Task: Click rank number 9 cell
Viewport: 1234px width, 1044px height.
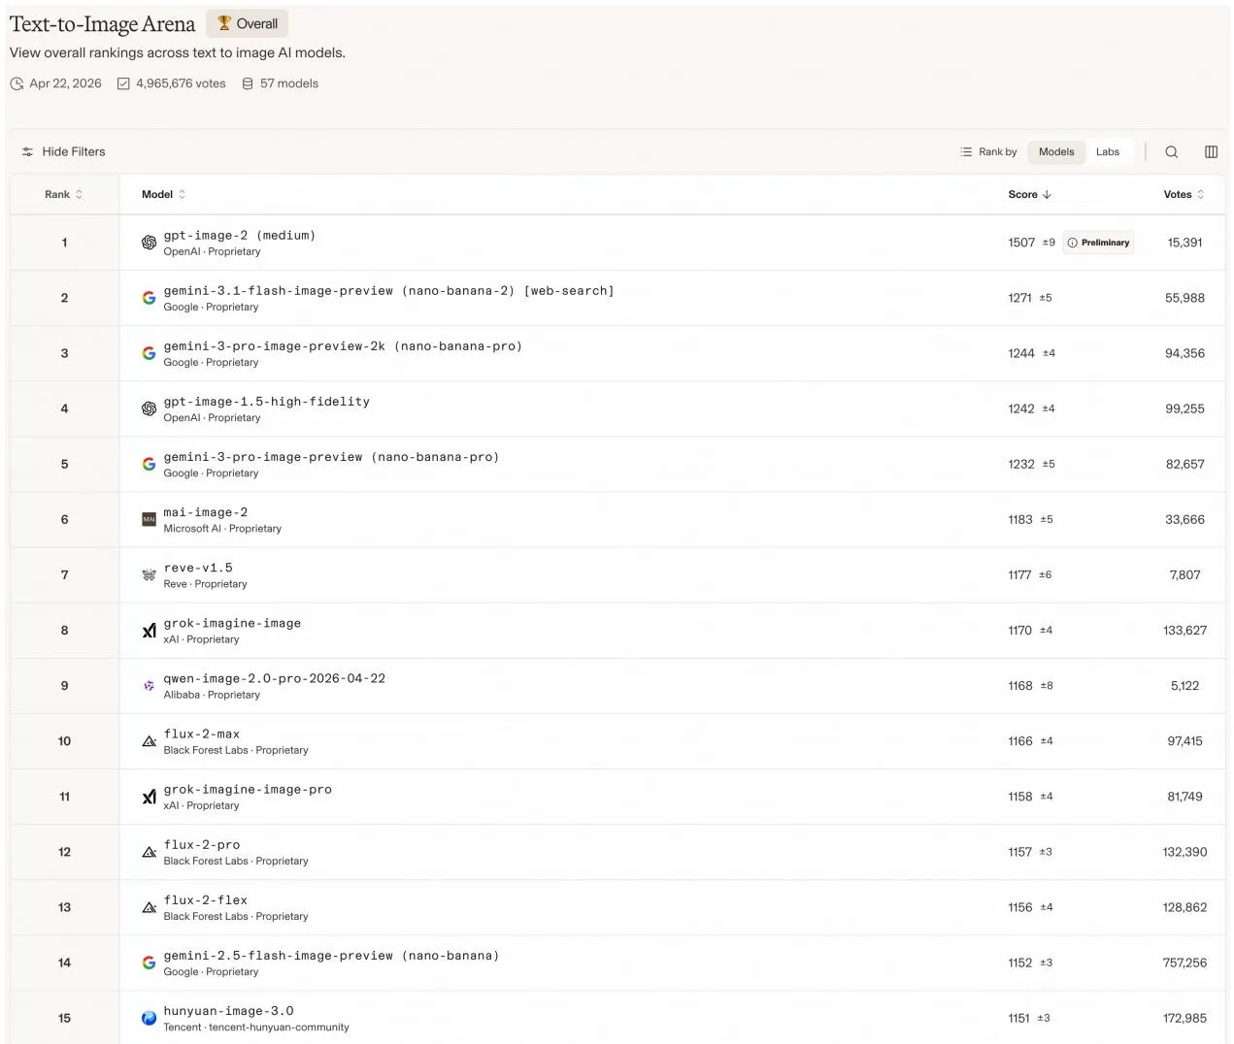Action: 65,686
